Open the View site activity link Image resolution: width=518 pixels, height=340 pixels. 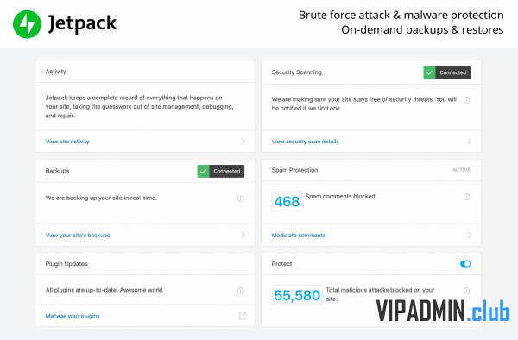click(67, 142)
